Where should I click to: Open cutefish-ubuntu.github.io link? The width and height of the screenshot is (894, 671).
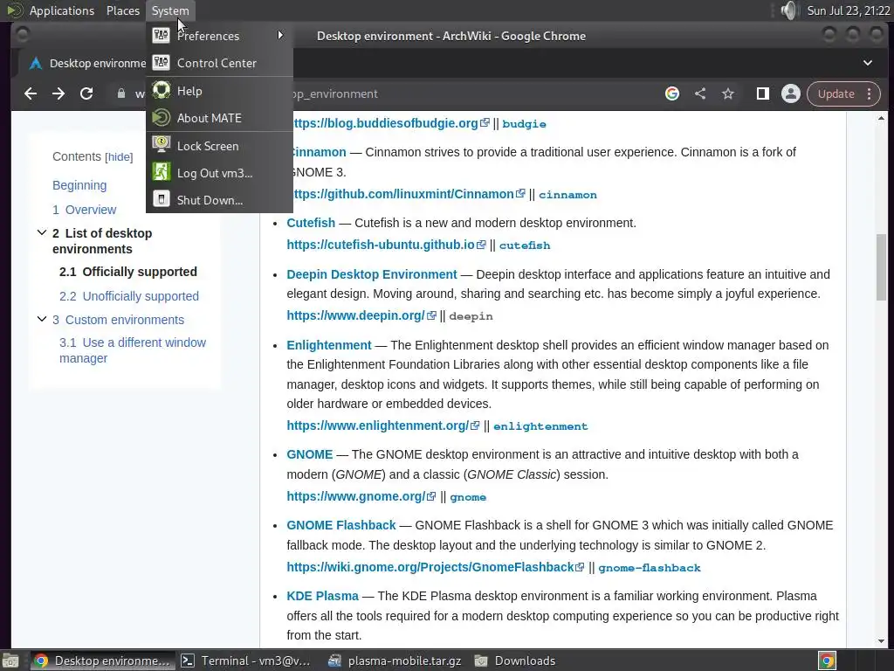386,245
